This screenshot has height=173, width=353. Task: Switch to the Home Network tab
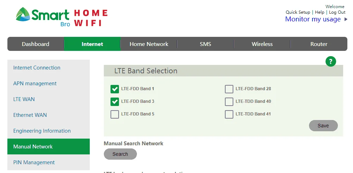click(x=149, y=44)
